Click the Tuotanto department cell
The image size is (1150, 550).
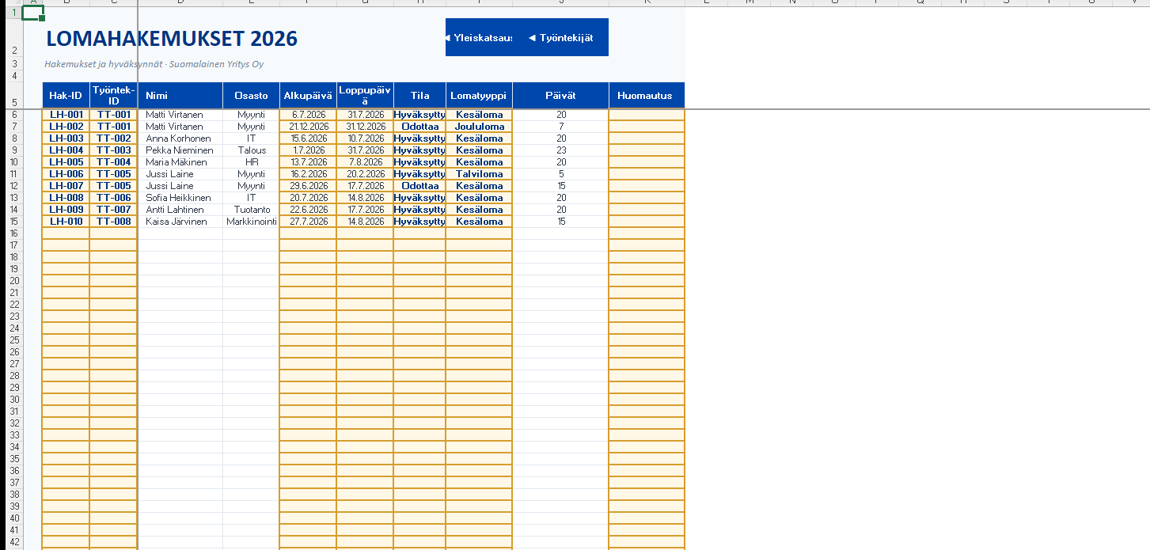pos(251,210)
